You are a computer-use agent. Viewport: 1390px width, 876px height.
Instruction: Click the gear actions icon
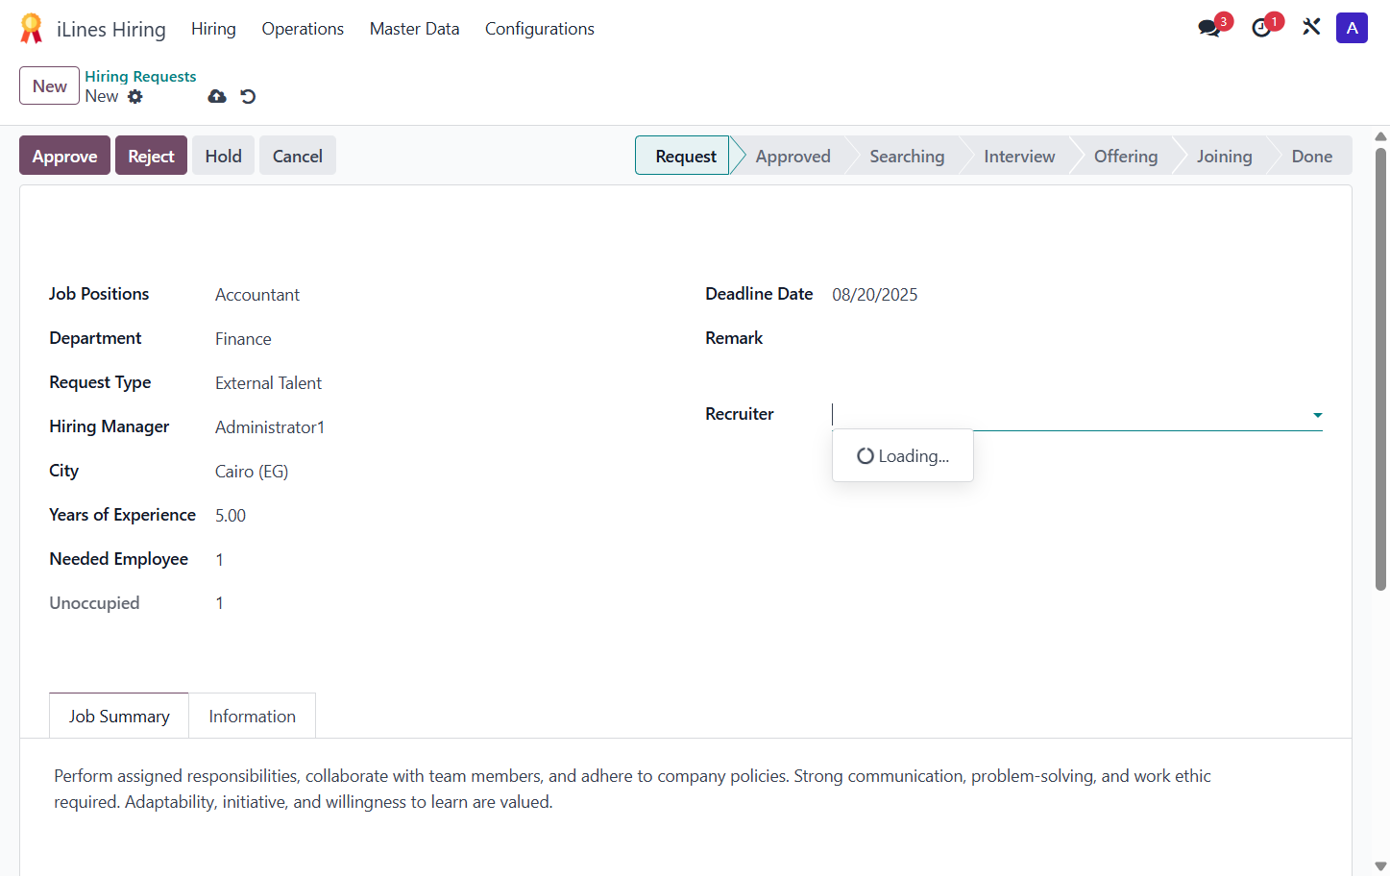point(135,96)
